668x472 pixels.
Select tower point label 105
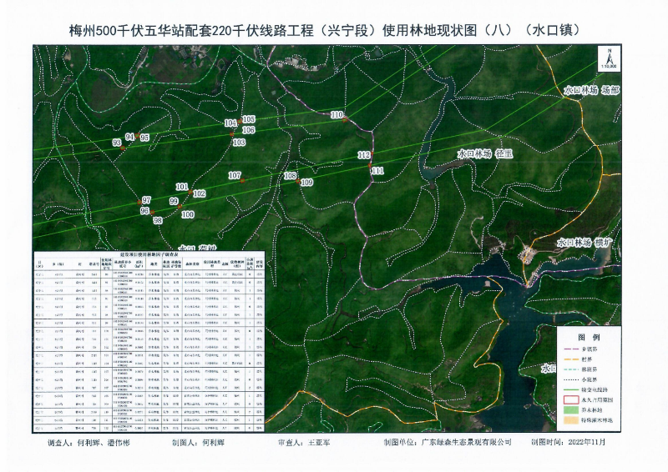(x=248, y=119)
